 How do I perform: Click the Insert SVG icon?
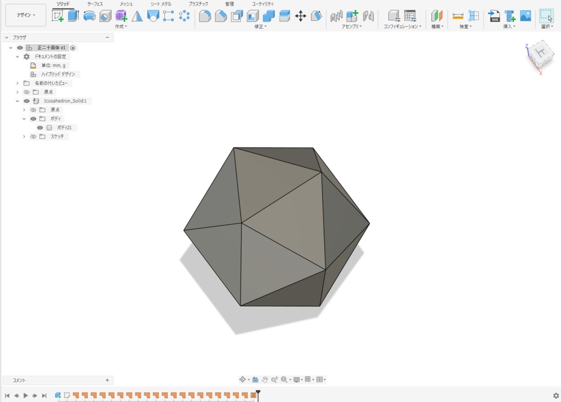point(493,15)
